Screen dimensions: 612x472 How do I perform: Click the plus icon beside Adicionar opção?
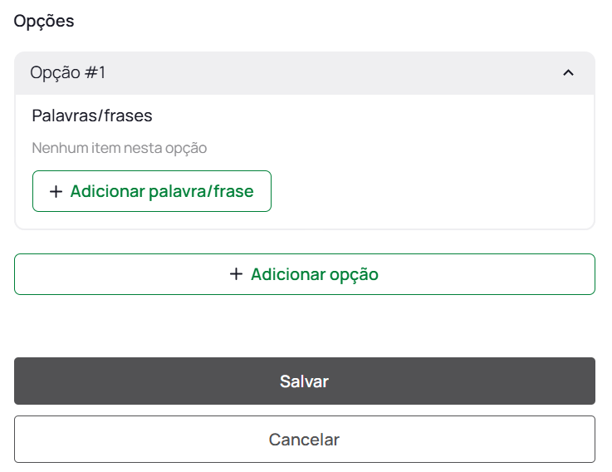(236, 274)
